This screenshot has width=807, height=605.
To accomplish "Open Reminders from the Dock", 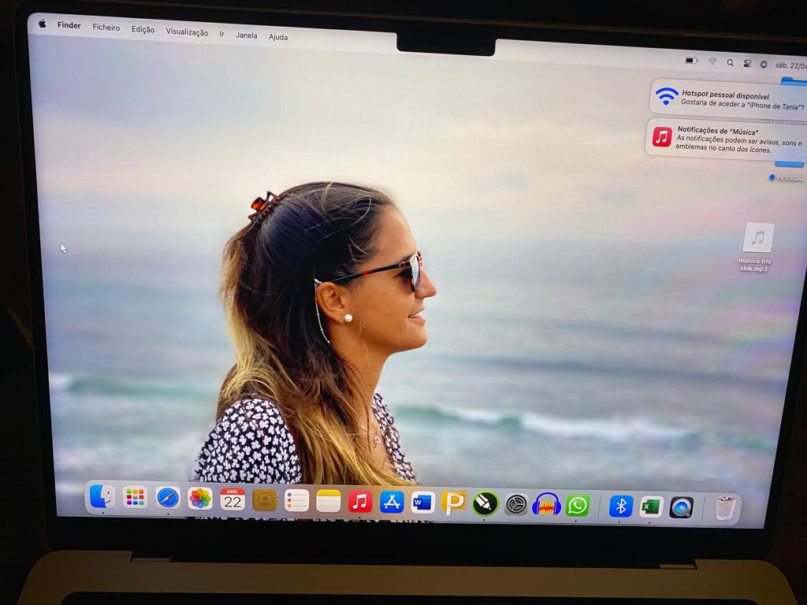I will pyautogui.click(x=296, y=500).
